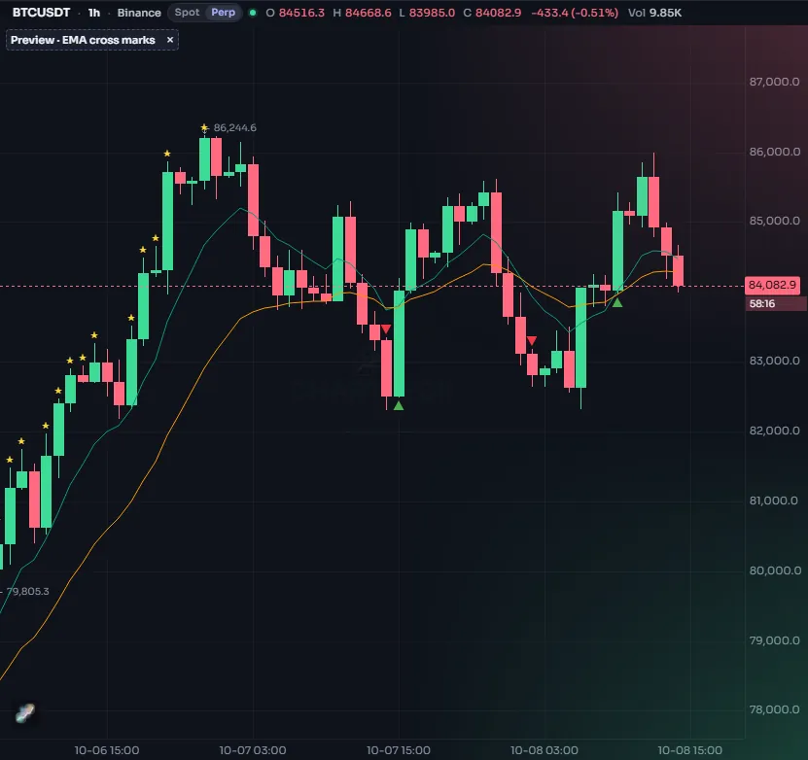The image size is (808, 760).
Task: Open the BTCUSDT symbol selector
Action: point(41,13)
